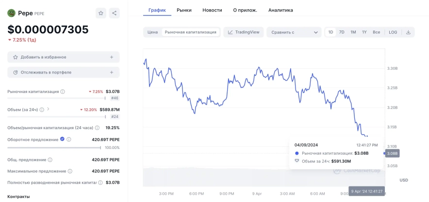Click the info icon beside Максимальное предложение
The height and width of the screenshot is (202, 429).
(70, 171)
